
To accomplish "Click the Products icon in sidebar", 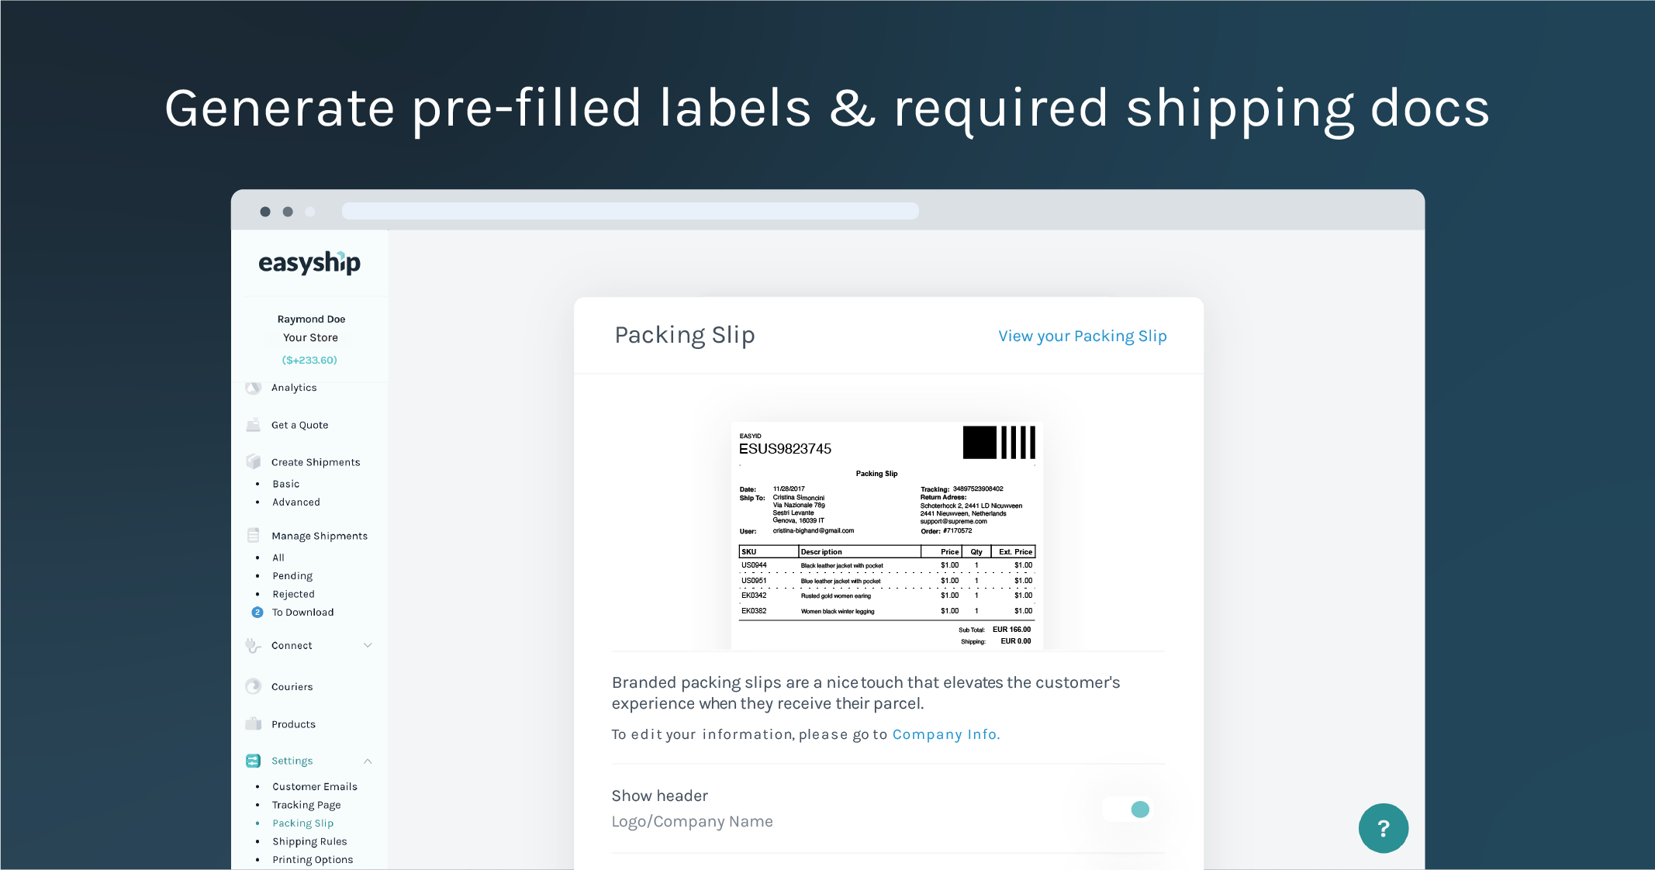I will tap(256, 722).
